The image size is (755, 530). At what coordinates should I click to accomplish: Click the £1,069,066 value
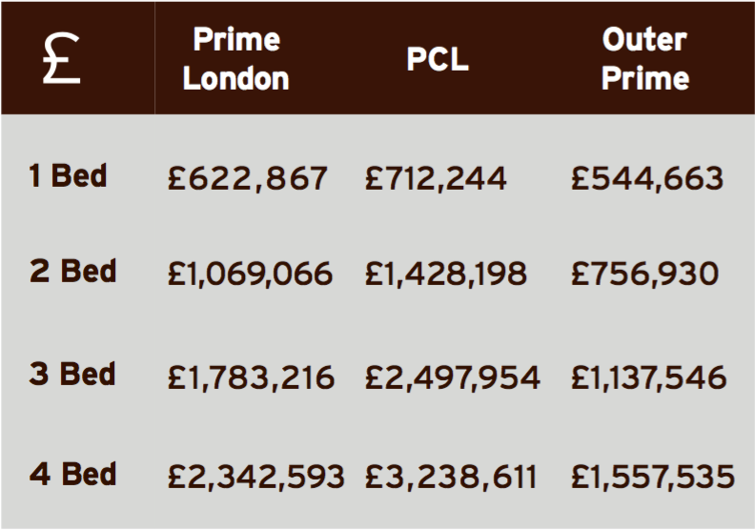tap(251, 275)
